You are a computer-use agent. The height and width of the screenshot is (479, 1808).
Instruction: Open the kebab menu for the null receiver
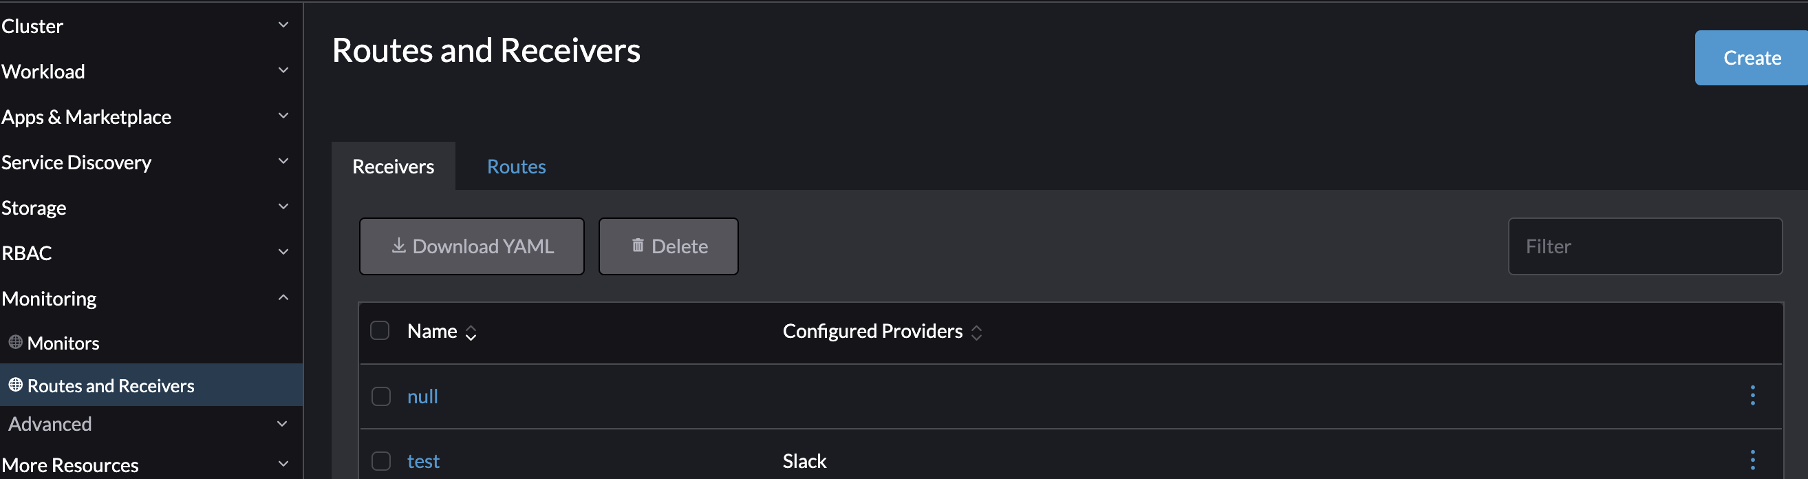pos(1752,396)
